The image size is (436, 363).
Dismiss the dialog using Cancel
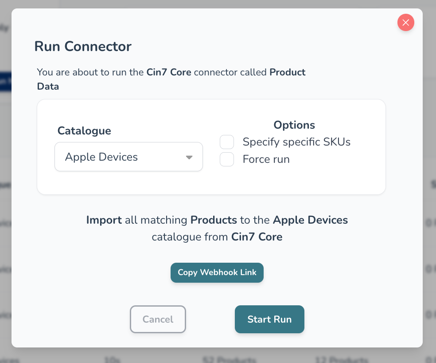click(158, 319)
